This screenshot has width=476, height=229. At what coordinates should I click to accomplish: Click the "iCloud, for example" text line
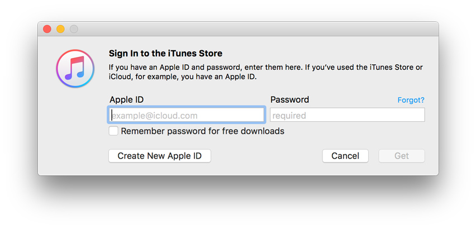click(182, 77)
